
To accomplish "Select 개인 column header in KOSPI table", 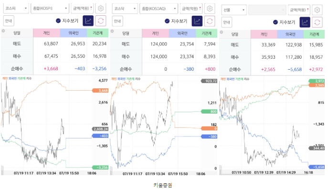I will coord(46,33).
